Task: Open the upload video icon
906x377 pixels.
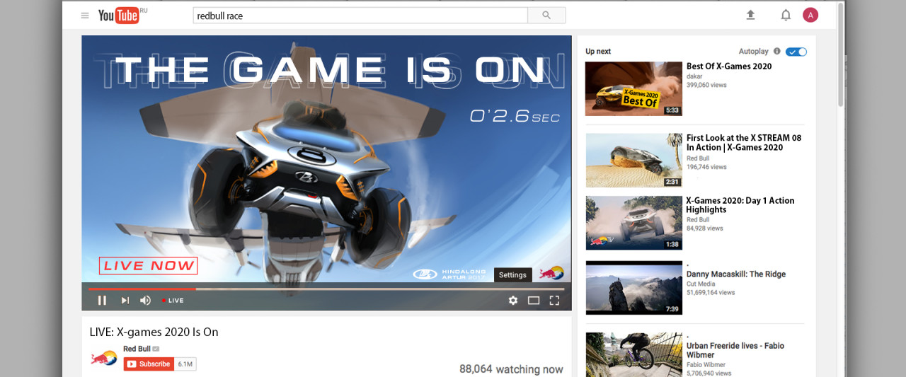Action: click(x=751, y=15)
